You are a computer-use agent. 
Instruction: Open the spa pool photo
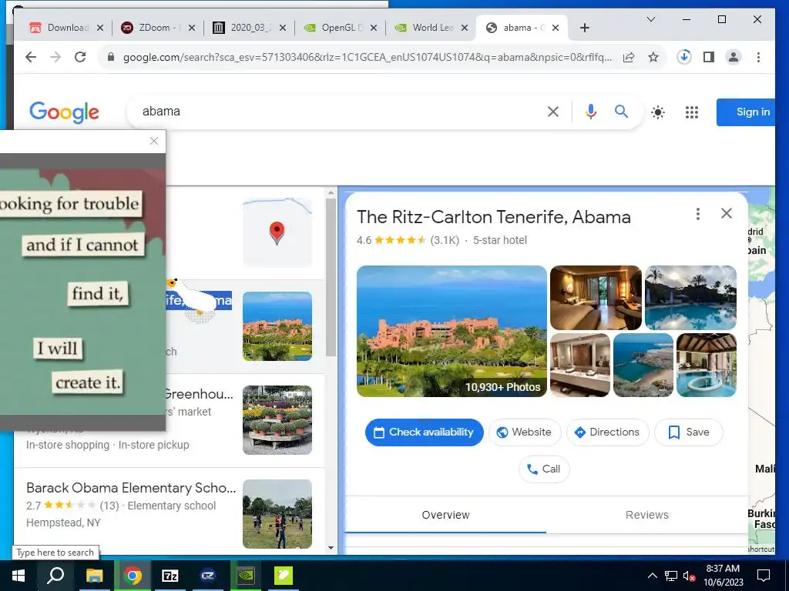tap(707, 366)
